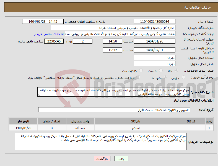Image resolution: width=218 pixels, height=166 pixels.
Task: Select the خدمت radio button
Action: [x=161, y=71]
